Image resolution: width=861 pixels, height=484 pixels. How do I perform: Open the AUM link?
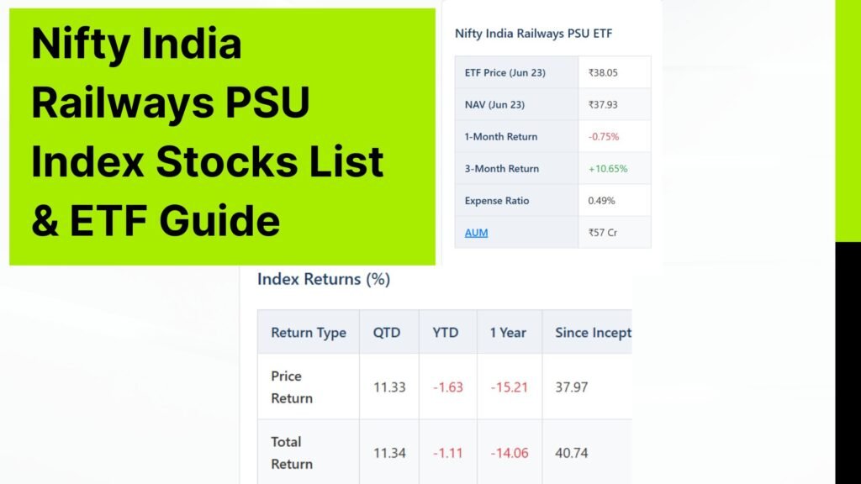(x=476, y=233)
